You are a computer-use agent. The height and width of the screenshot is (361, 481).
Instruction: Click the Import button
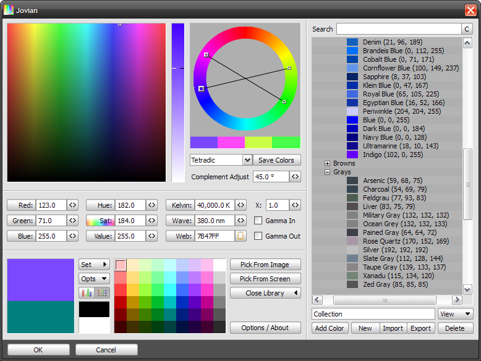(393, 328)
